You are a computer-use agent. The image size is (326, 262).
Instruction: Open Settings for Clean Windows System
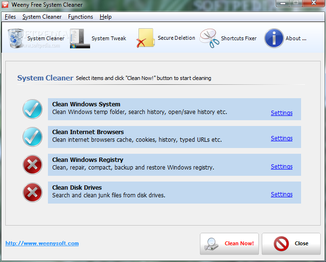pyautogui.click(x=281, y=113)
